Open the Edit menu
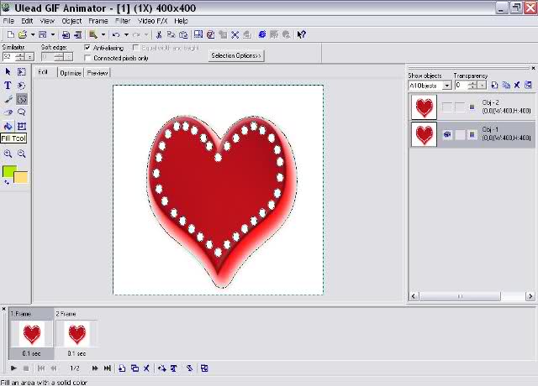Screen dimensions: 538x386 (x=27, y=21)
